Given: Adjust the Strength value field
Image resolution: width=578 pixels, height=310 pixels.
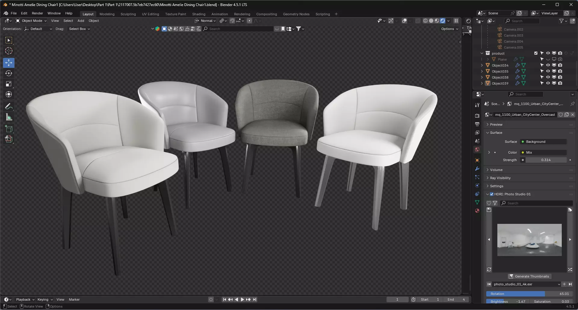Looking at the screenshot, I should point(546,160).
